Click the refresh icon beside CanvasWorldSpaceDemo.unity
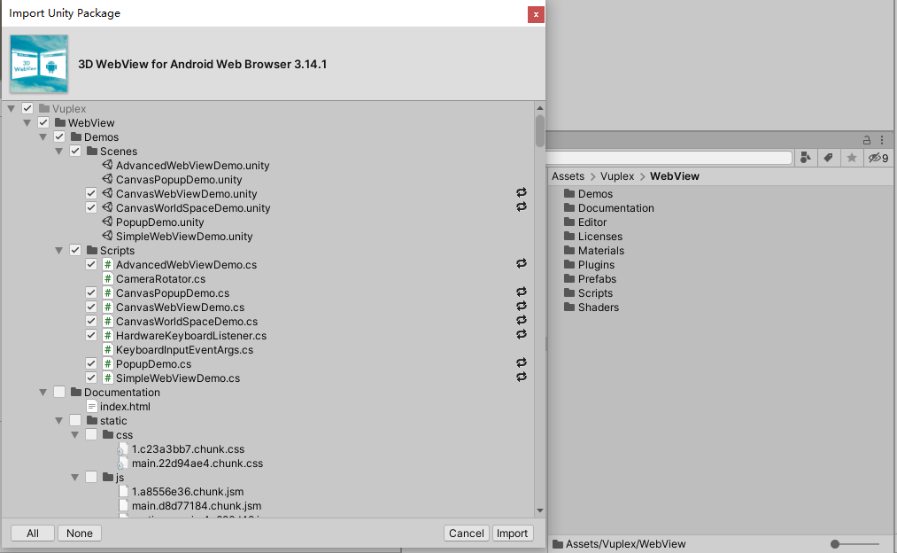The height and width of the screenshot is (553, 897). coord(522,207)
